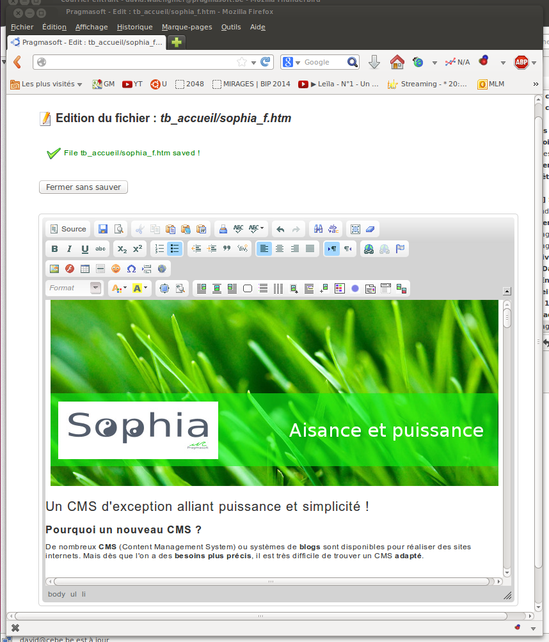Open the Adblock Plus dropdown arrow
549x642 pixels.
click(534, 63)
